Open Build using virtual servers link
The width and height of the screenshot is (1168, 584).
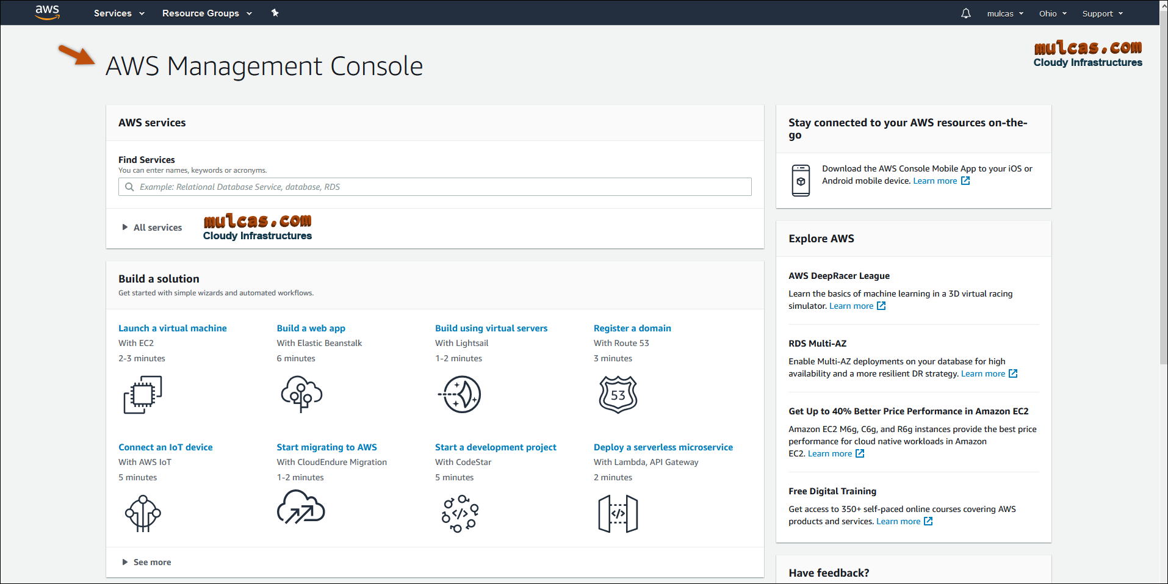coord(491,328)
